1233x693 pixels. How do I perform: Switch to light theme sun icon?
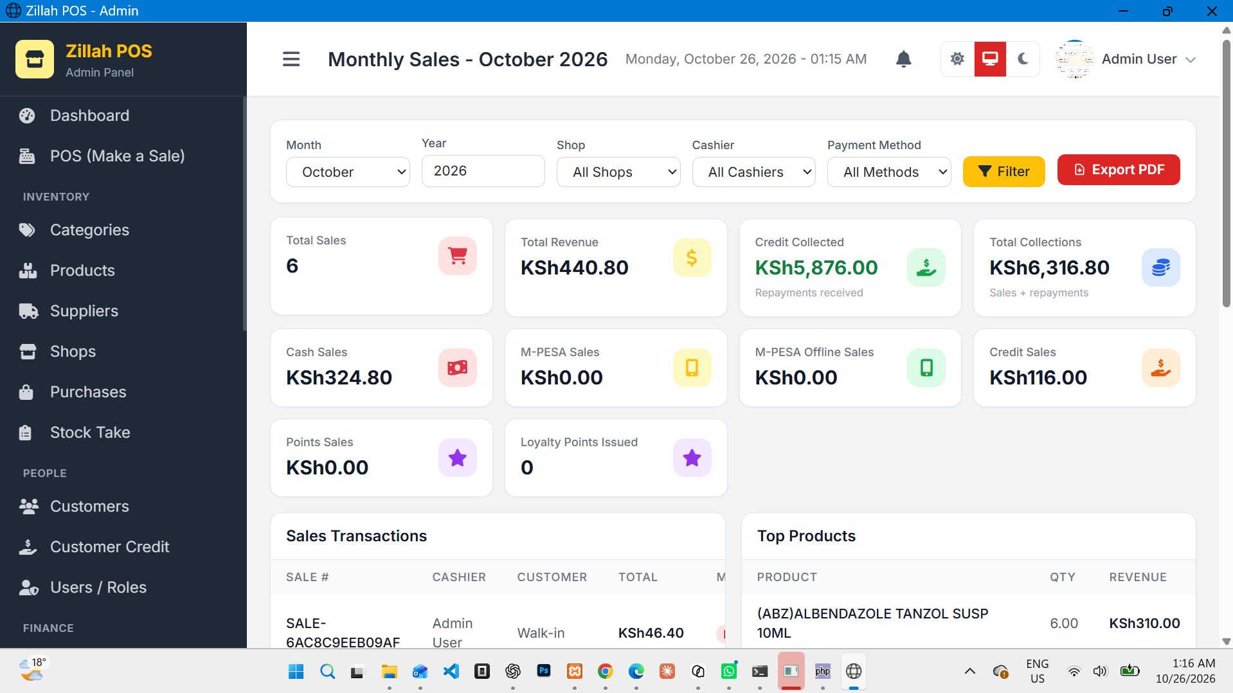pyautogui.click(x=957, y=59)
